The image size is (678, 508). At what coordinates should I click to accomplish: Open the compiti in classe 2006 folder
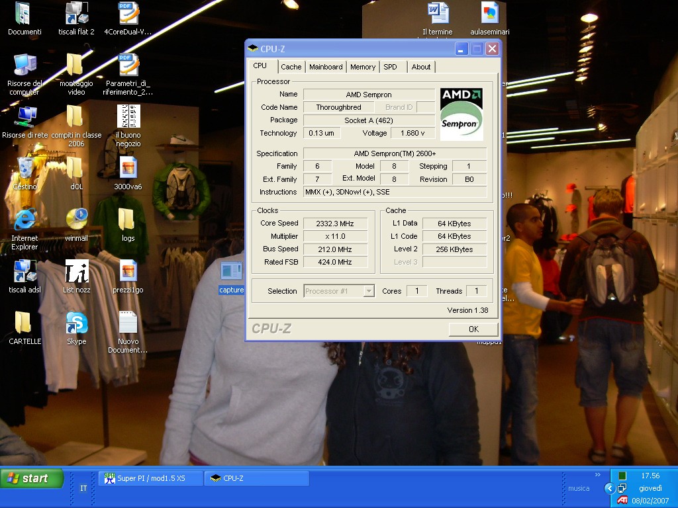click(x=76, y=126)
